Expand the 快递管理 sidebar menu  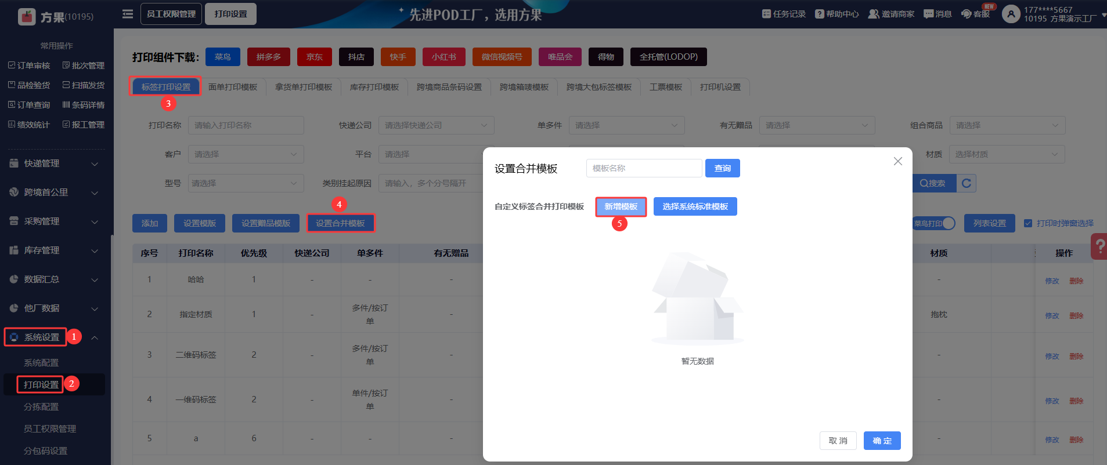(x=53, y=164)
